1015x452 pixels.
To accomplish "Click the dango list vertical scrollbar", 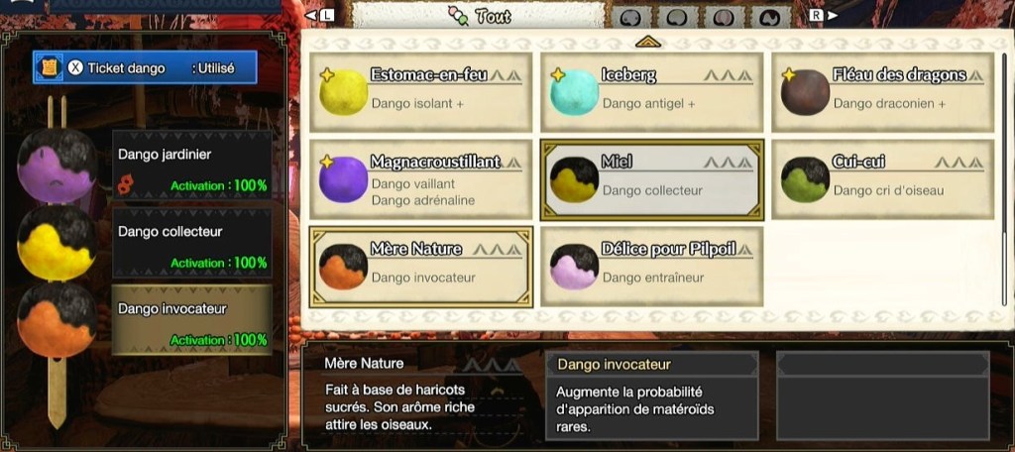I will (1004, 181).
